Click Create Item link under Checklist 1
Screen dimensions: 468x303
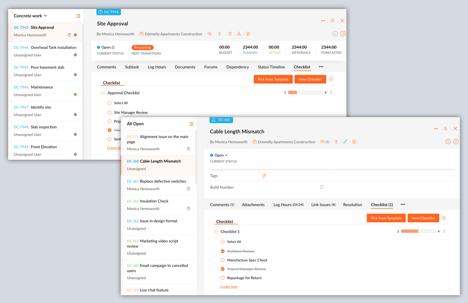(x=229, y=287)
